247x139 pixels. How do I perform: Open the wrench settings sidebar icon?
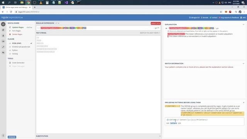[x=3, y=47]
